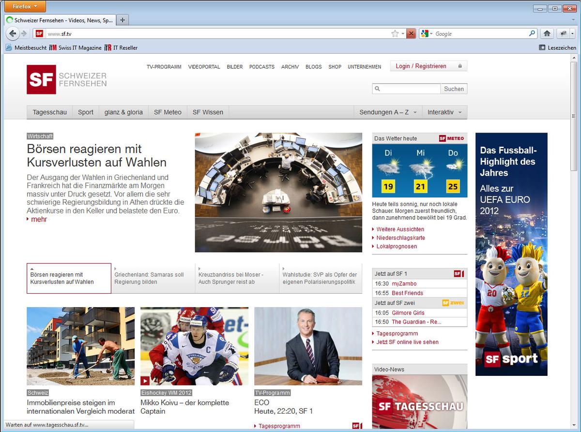Open the stock exchange trading floor image

click(x=278, y=193)
